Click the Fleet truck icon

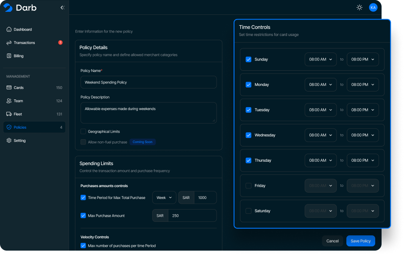click(x=9, y=114)
